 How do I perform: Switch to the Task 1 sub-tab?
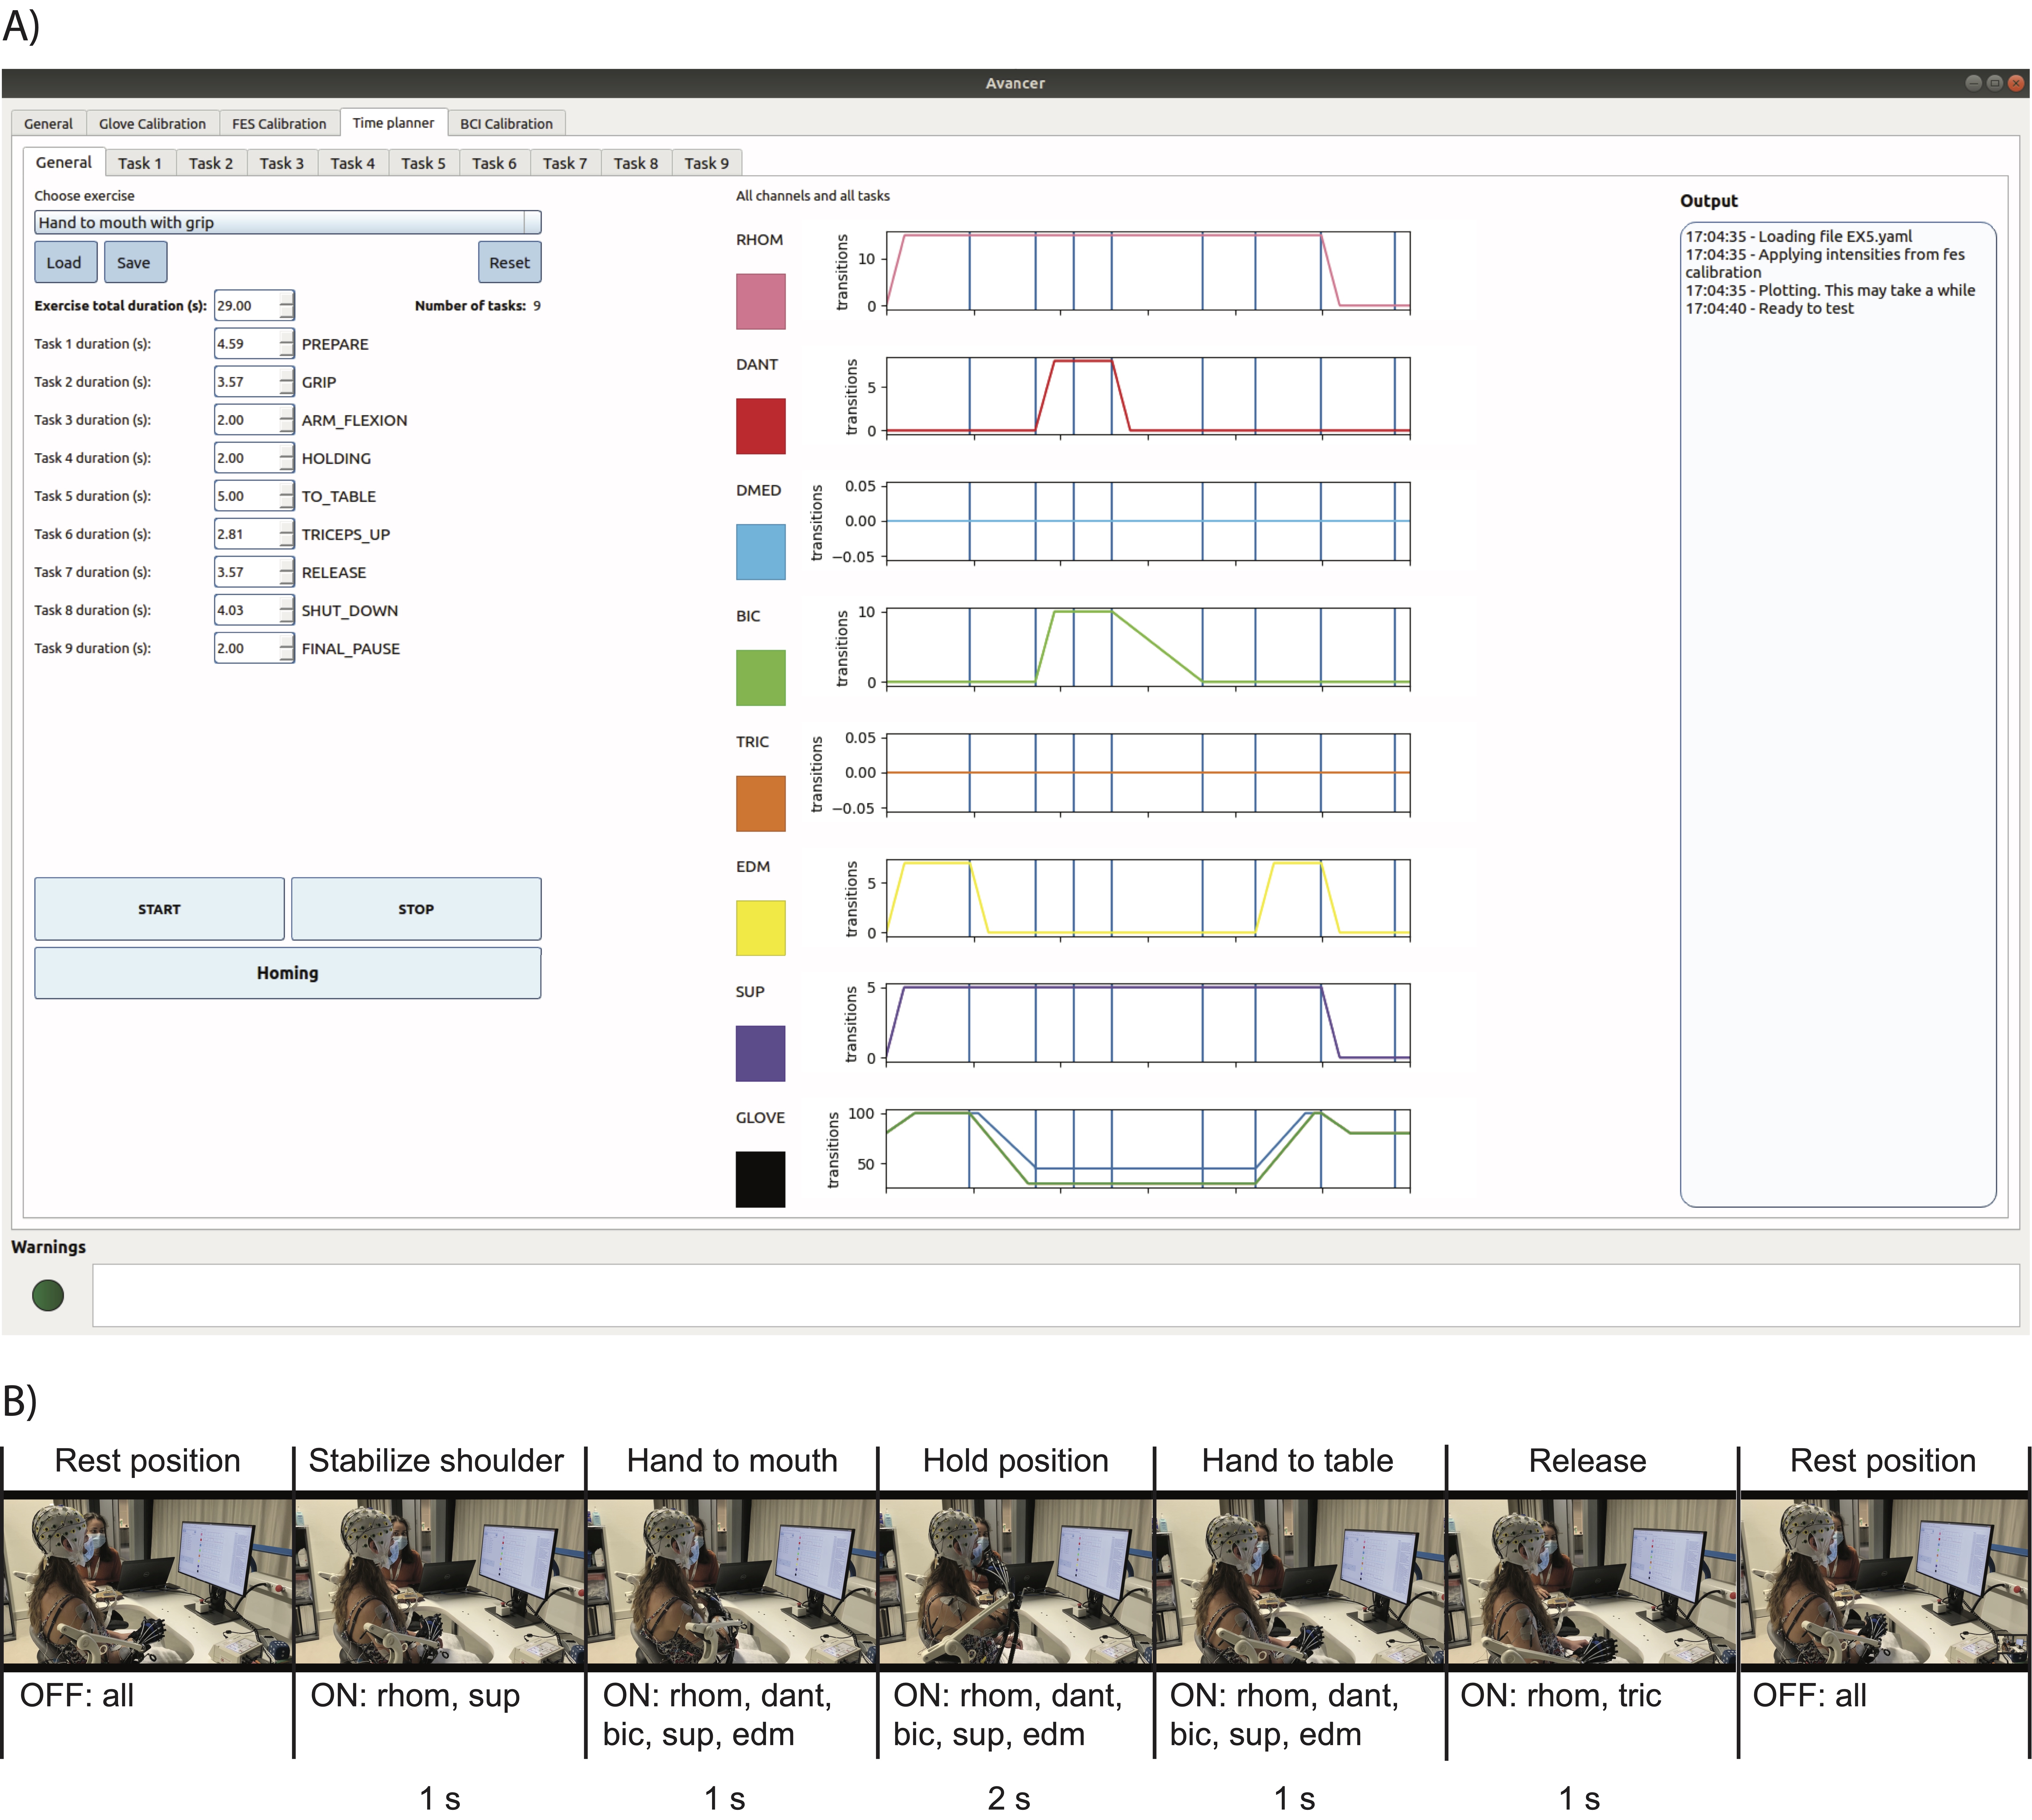[x=140, y=163]
